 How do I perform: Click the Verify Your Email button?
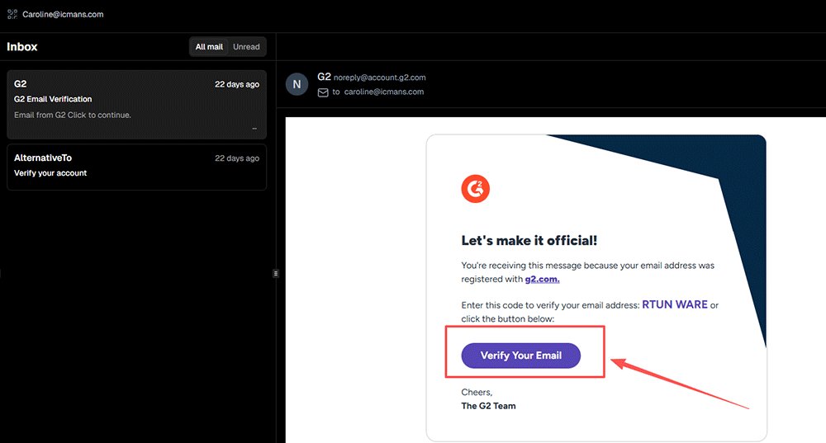pyautogui.click(x=521, y=356)
